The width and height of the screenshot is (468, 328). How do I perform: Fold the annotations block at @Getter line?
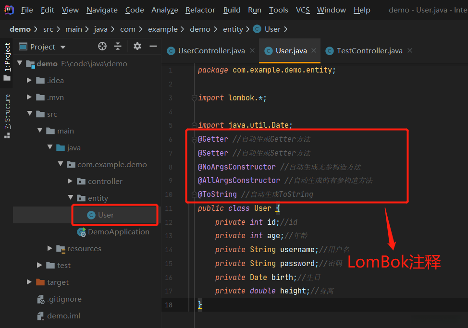coord(194,139)
